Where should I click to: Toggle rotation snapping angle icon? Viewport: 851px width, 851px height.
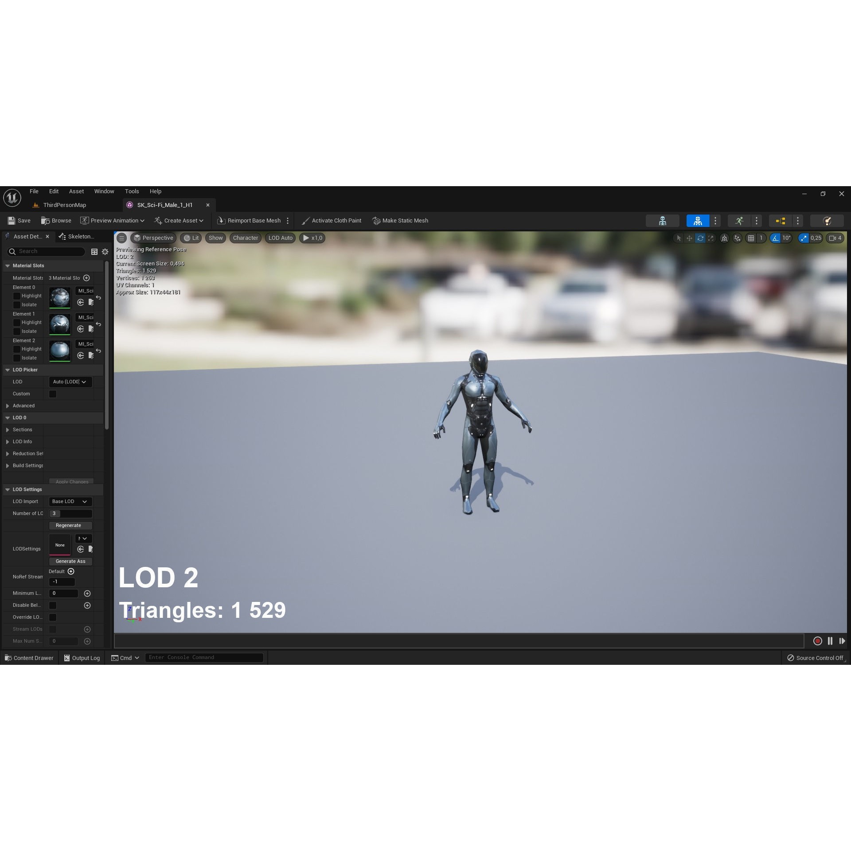tap(775, 238)
